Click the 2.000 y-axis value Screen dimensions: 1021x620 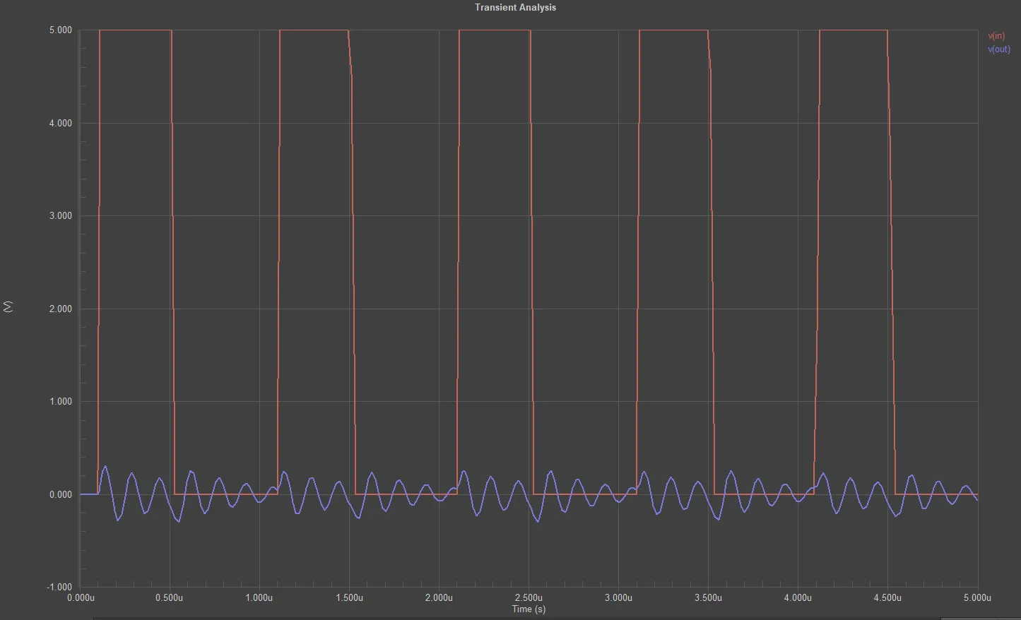[x=61, y=309]
